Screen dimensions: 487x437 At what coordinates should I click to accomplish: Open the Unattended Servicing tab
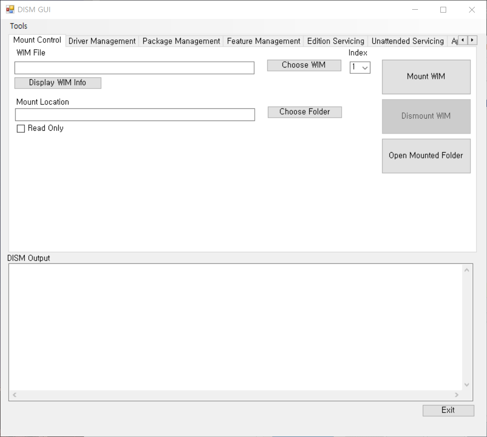(407, 41)
